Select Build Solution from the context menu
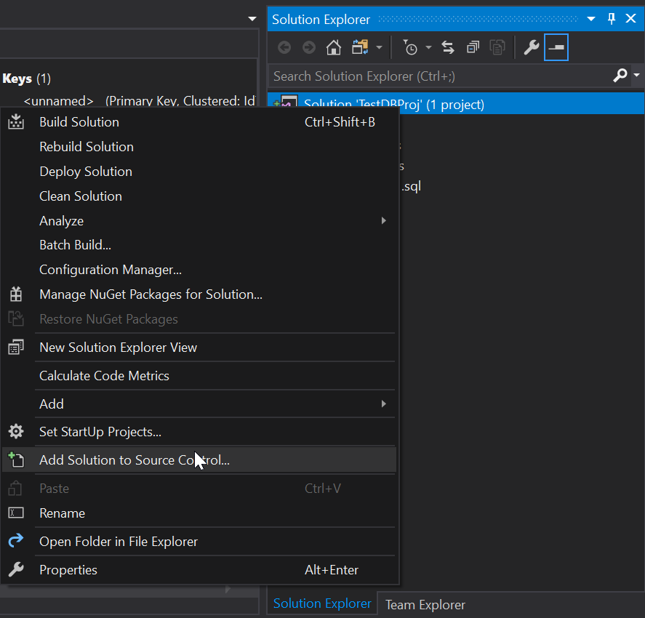This screenshot has height=618, width=645. tap(79, 122)
